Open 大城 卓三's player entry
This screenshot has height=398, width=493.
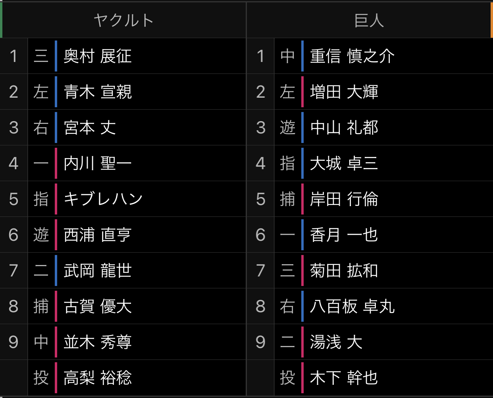point(344,163)
